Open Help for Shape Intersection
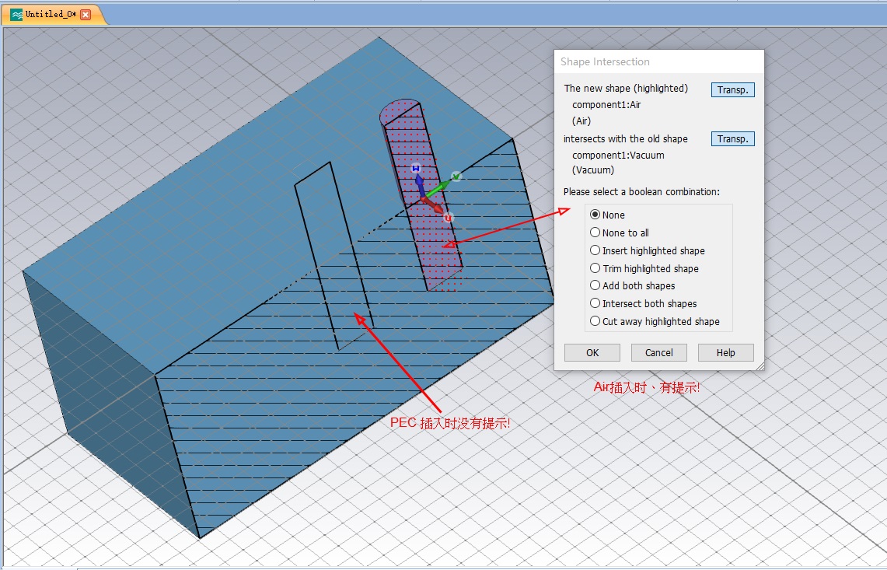This screenshot has height=570, width=887. [726, 352]
